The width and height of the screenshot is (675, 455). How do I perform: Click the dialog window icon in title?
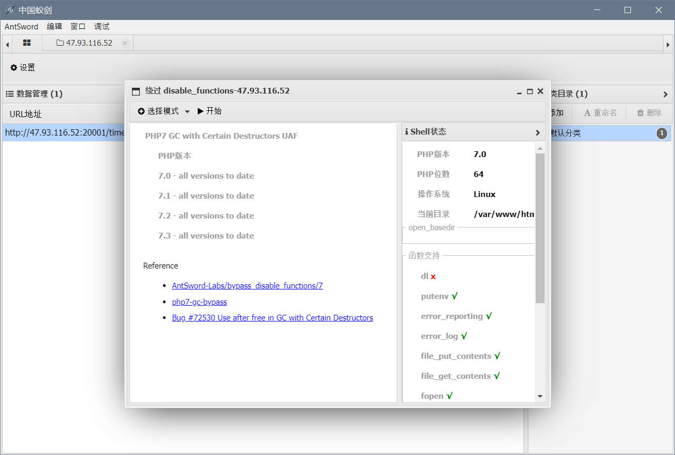(x=136, y=91)
